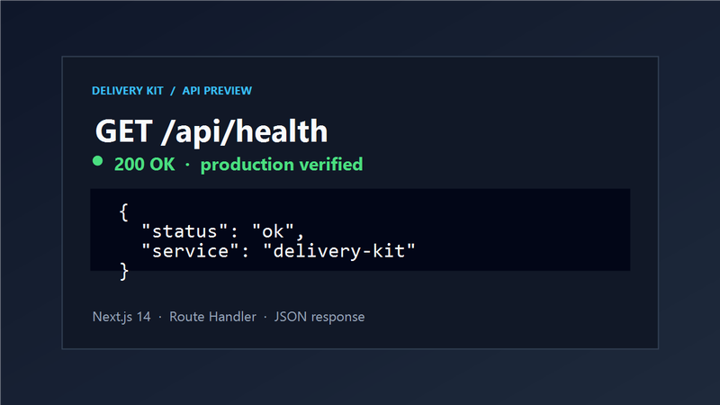Click the "service" key in JSON

[x=190, y=251]
